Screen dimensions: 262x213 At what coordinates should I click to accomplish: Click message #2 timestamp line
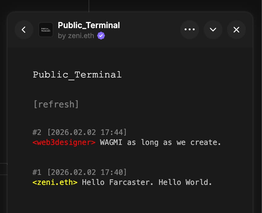(80, 132)
